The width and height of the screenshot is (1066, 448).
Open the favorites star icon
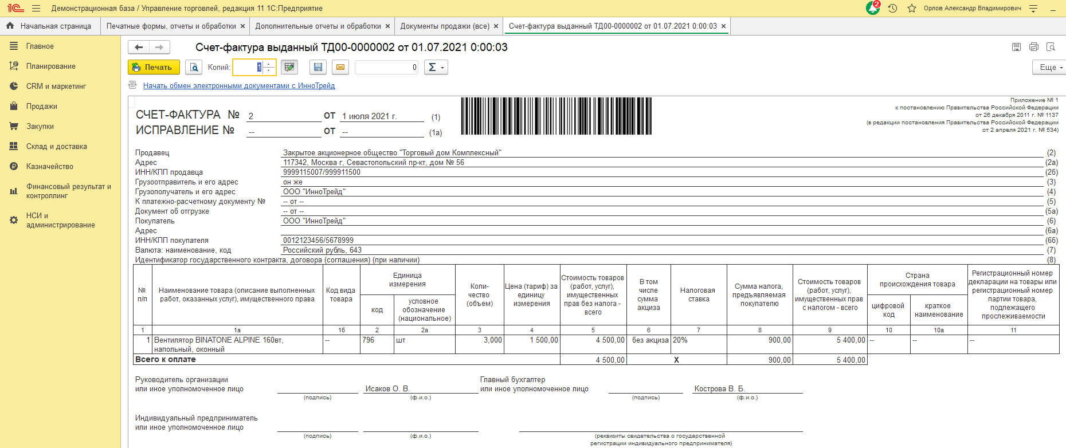912,9
